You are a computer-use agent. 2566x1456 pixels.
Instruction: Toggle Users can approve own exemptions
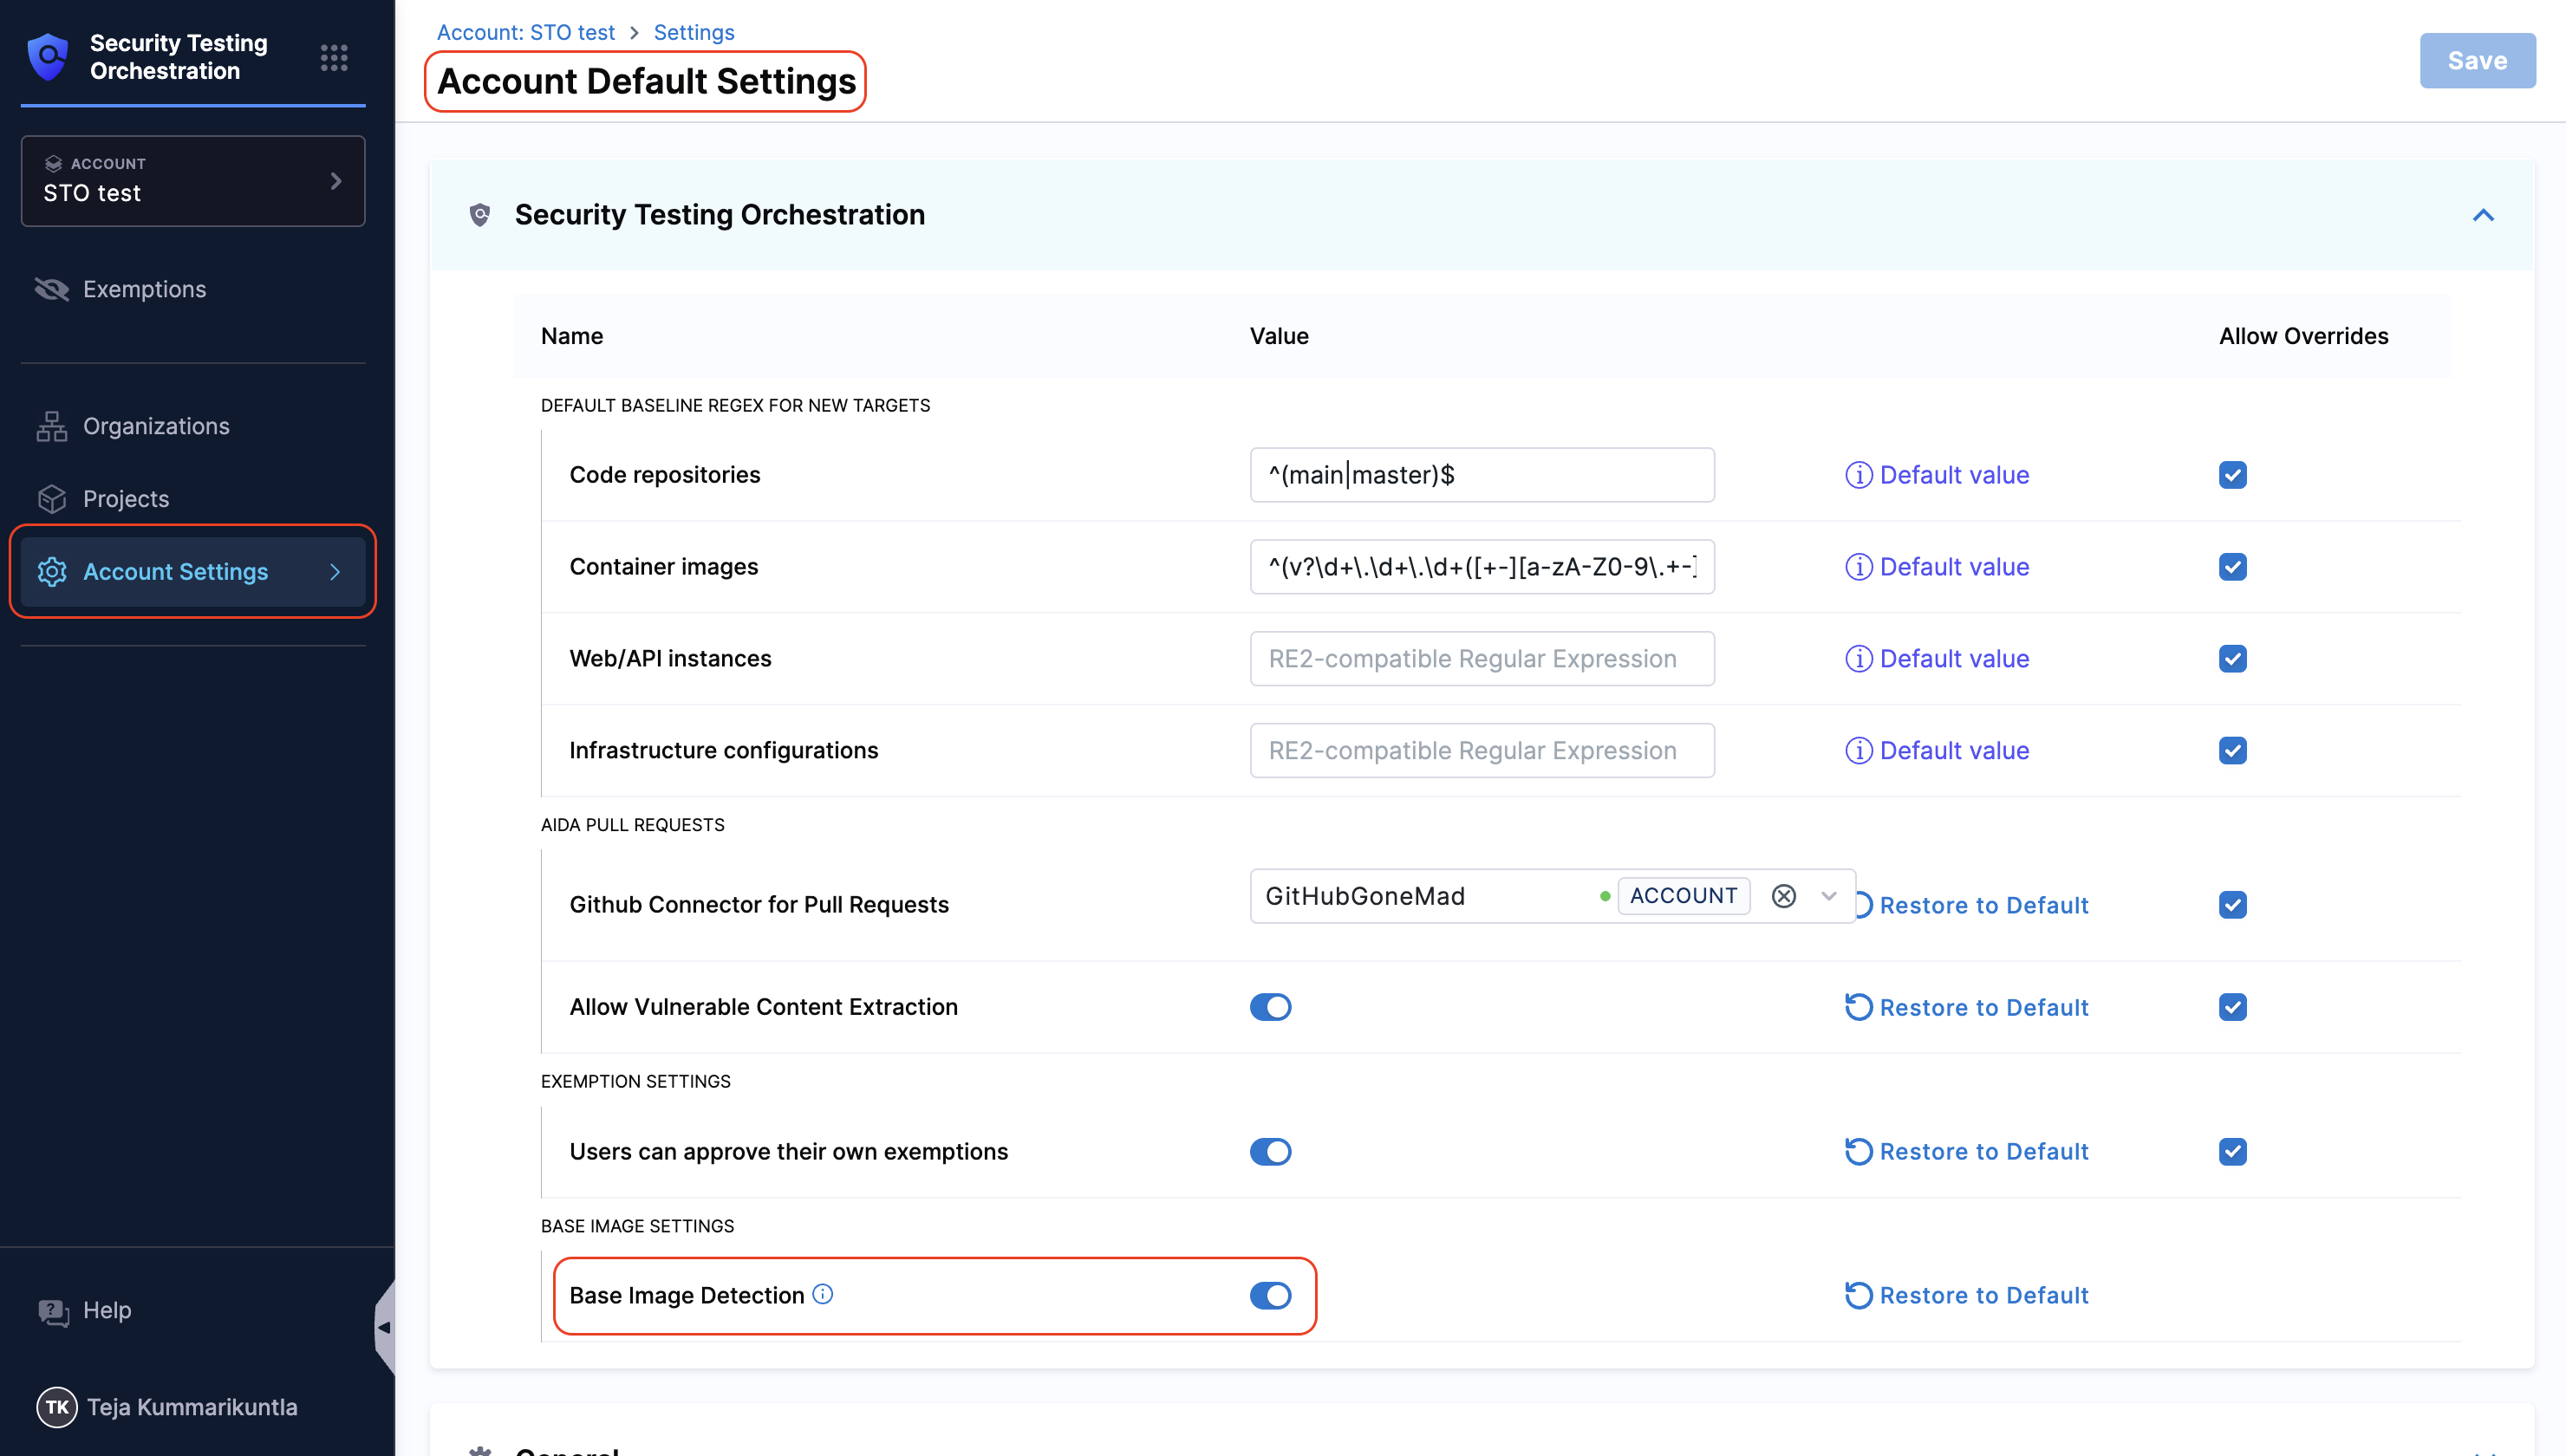pos(1270,1152)
